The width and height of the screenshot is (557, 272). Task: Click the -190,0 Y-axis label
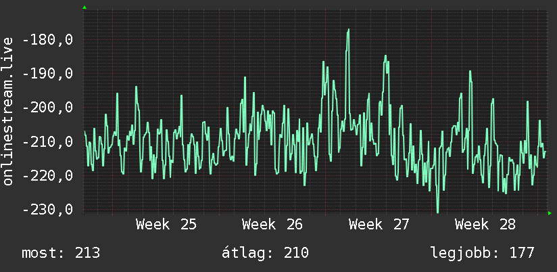click(x=47, y=74)
